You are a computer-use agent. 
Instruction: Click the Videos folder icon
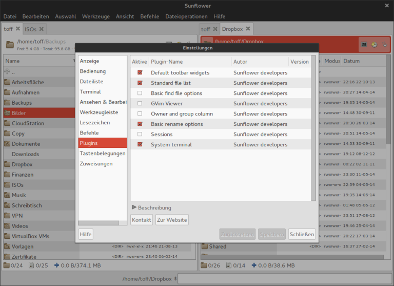pyautogui.click(x=7, y=226)
